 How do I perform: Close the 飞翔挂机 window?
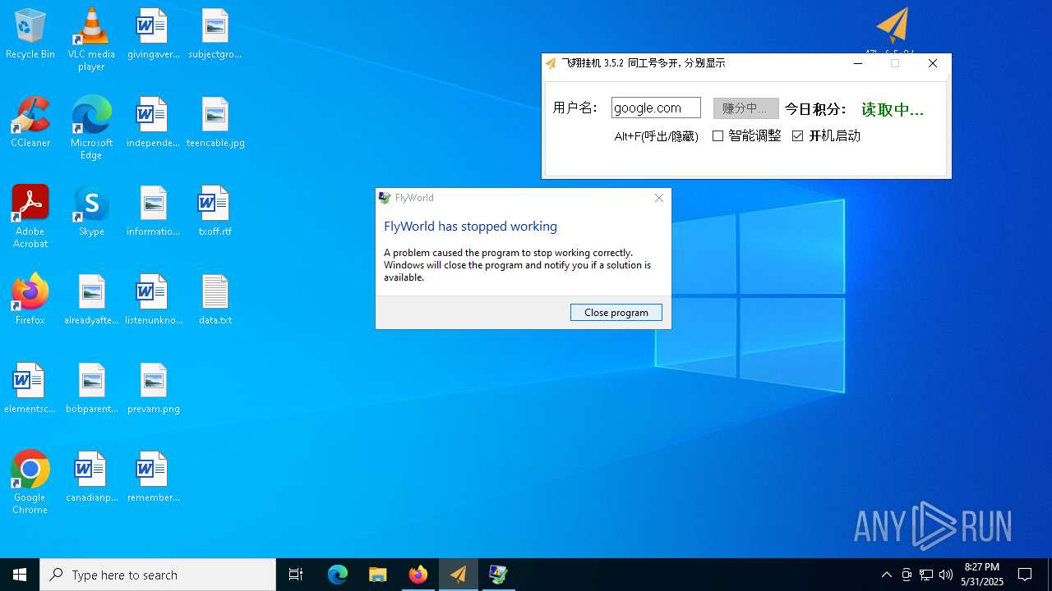point(932,63)
